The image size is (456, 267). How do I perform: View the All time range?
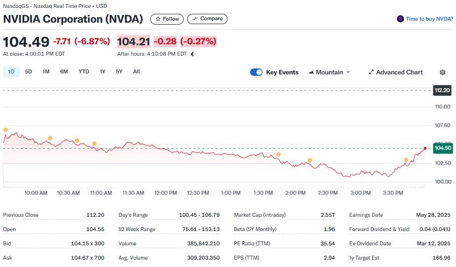136,72
